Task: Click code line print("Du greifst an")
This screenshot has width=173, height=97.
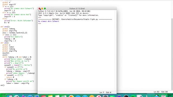Action: click(x=17, y=69)
